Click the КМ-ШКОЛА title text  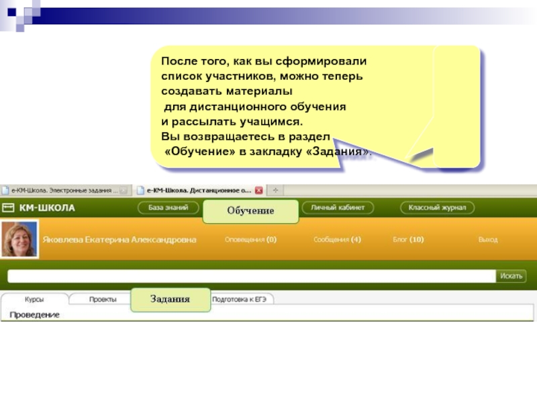[47, 208]
